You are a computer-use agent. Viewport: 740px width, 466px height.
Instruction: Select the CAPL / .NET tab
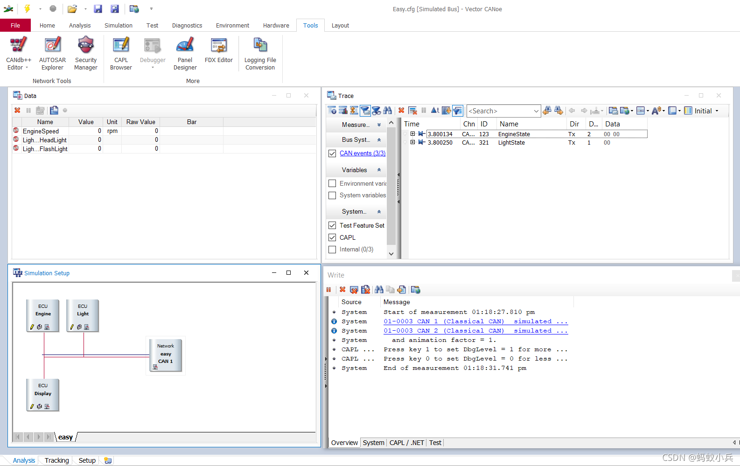[407, 443]
